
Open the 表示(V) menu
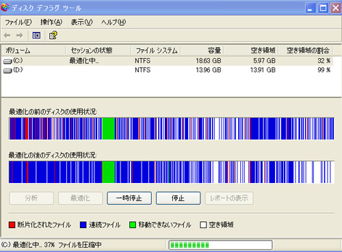[x=81, y=23]
